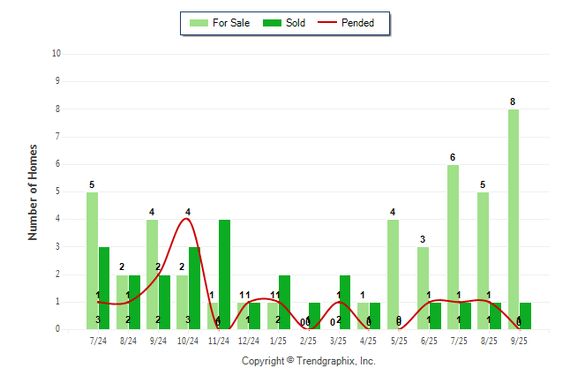Image resolution: width=570 pixels, height=383 pixels.
Task: Click the 9/25 For Sale bar showing 8
Action: tap(513, 219)
